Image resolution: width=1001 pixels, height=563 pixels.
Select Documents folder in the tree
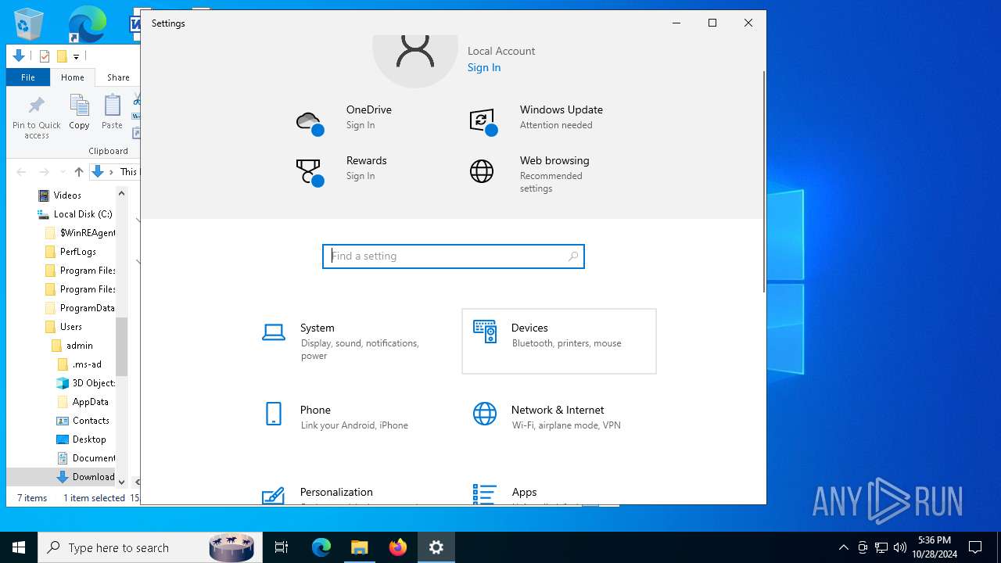(x=86, y=458)
